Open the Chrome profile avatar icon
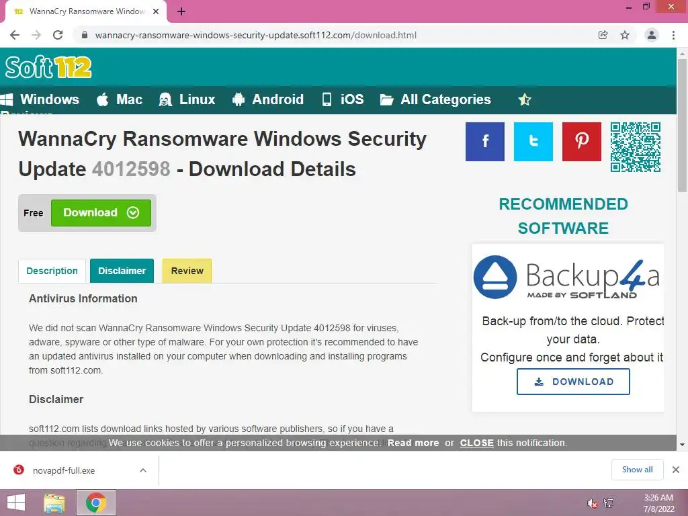 [x=652, y=35]
